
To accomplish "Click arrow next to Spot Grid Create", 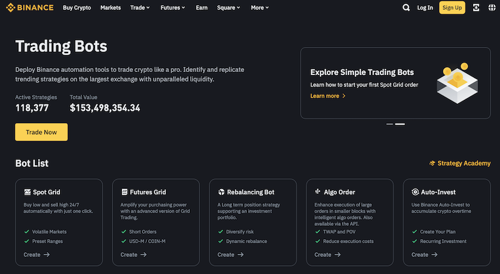I will point(46,255).
